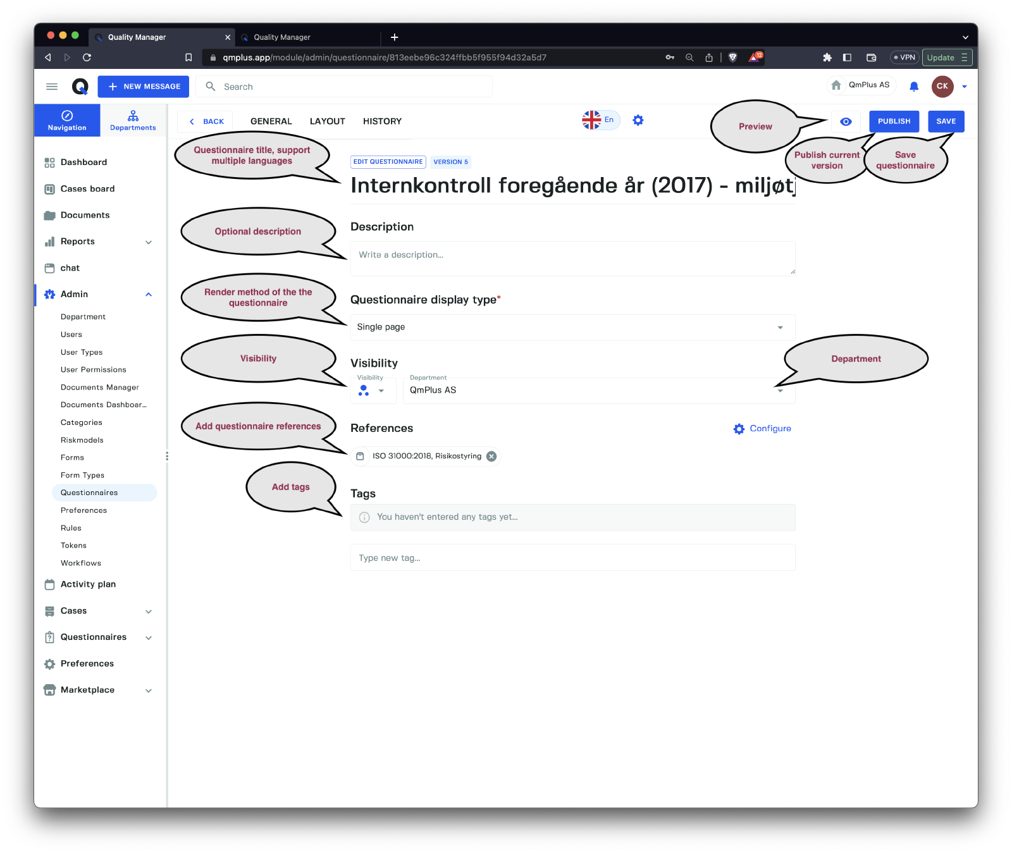Image resolution: width=1012 pixels, height=853 pixels.
Task: Expand the Reports sidebar section
Action: coord(149,242)
